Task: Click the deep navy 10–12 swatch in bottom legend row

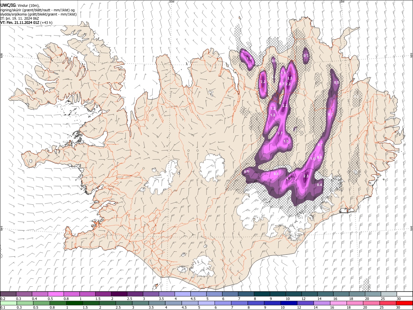Action: point(289,303)
